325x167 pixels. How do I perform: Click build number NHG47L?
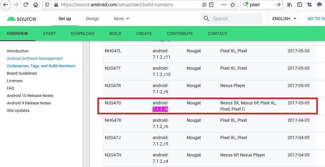(113, 51)
